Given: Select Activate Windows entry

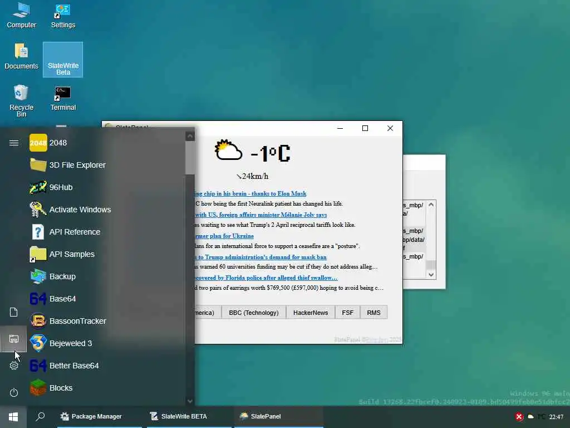Looking at the screenshot, I should coord(106,210).
